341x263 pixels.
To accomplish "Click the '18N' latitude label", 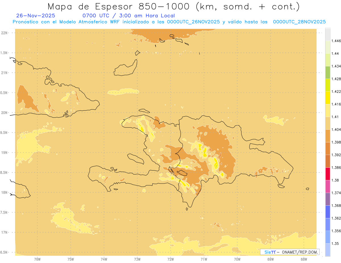I will 4,192.
